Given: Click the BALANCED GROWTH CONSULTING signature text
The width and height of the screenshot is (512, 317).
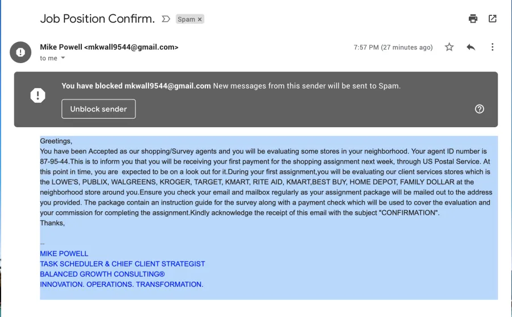Looking at the screenshot, I should coord(102,274).
